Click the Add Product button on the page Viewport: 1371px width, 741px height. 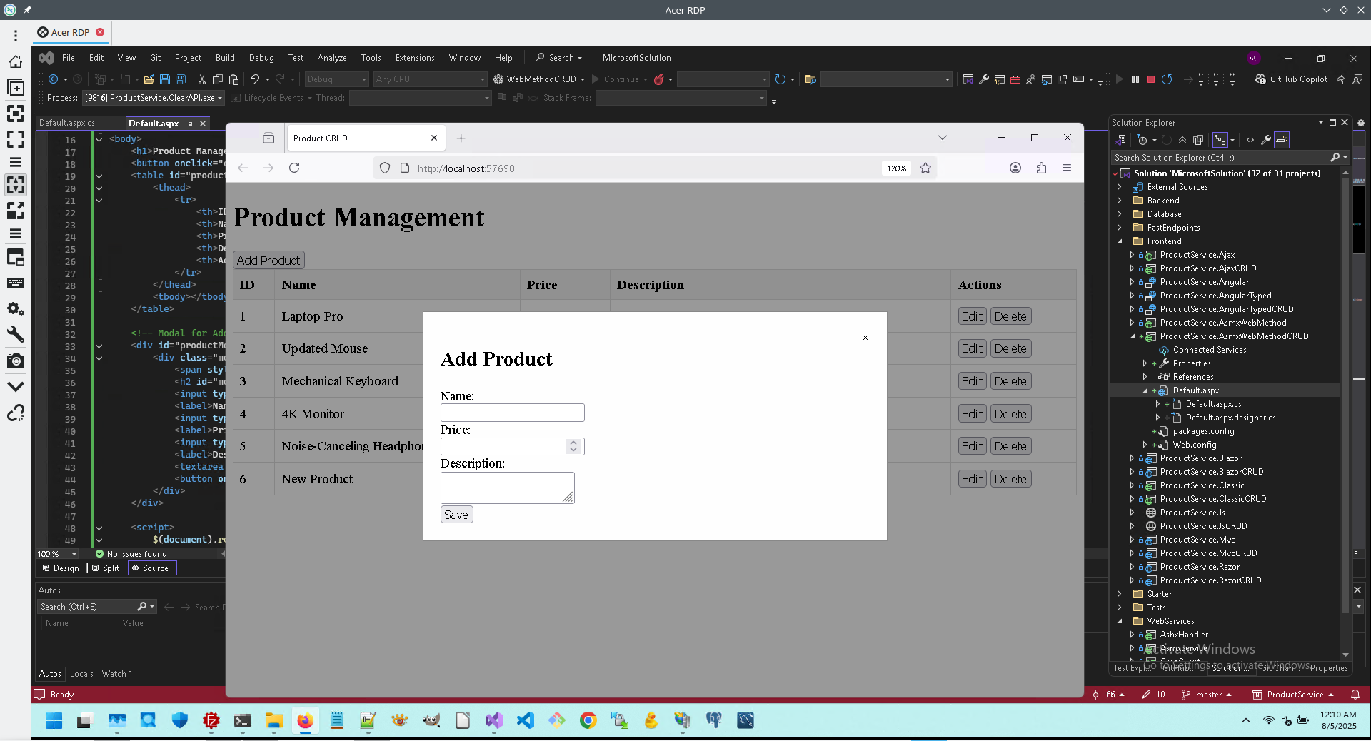(x=268, y=261)
